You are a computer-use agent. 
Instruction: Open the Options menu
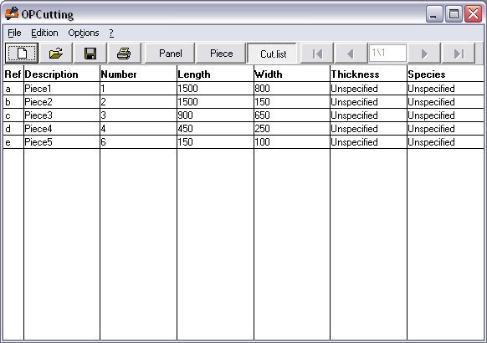pos(84,33)
